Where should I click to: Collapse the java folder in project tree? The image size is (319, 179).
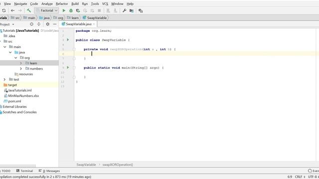click(x=10, y=52)
